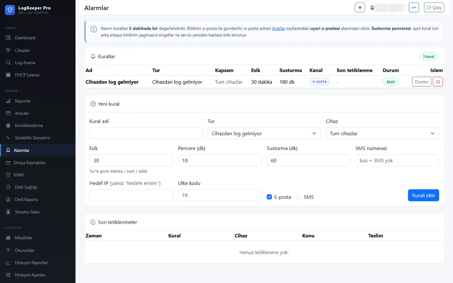The image size is (453, 283).
Task: Click the DHCP Leases sidebar icon
Action: tap(8, 75)
